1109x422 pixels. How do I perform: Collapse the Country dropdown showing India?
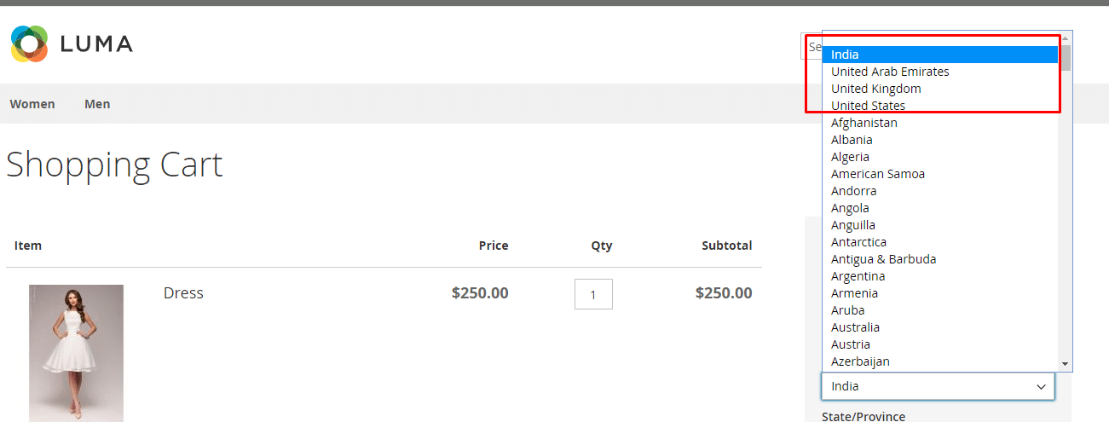pos(938,386)
